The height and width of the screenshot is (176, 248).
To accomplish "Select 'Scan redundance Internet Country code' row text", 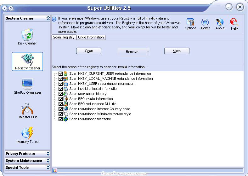I will click(100, 109).
